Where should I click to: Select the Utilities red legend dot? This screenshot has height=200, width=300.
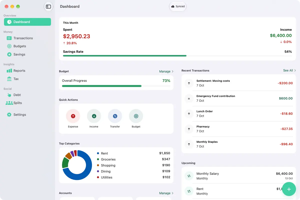click(x=98, y=177)
